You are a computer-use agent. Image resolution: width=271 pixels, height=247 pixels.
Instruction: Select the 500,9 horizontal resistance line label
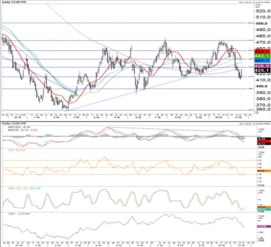tap(250, 23)
